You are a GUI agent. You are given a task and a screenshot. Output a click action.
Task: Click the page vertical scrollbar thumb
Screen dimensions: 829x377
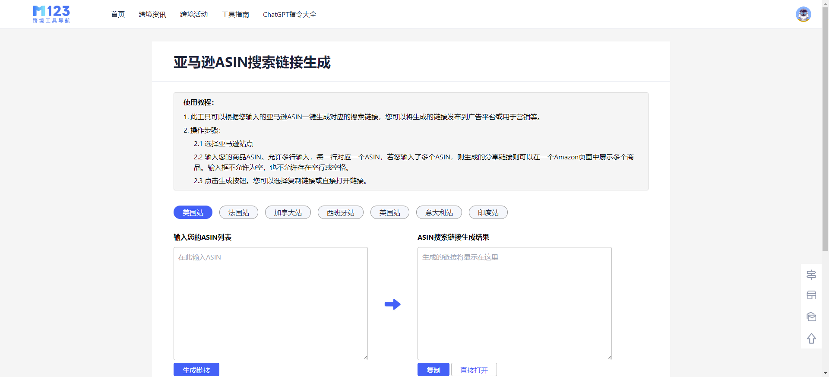825,129
